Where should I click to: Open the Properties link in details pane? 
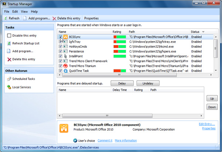pyautogui.click(x=209, y=128)
